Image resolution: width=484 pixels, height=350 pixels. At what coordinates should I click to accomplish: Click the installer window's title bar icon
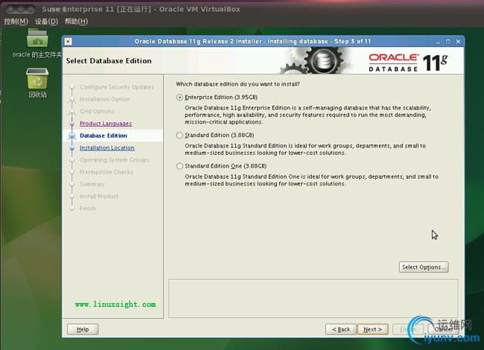coord(69,42)
